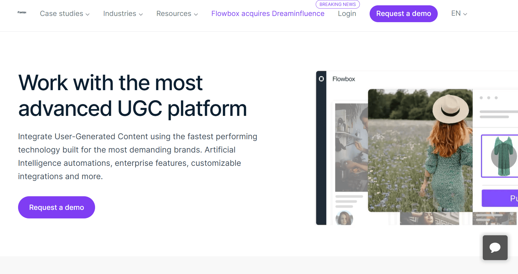The height and width of the screenshot is (274, 518).
Task: Open the Flowbox acquires Dreaminfluence link
Action: coord(268,14)
